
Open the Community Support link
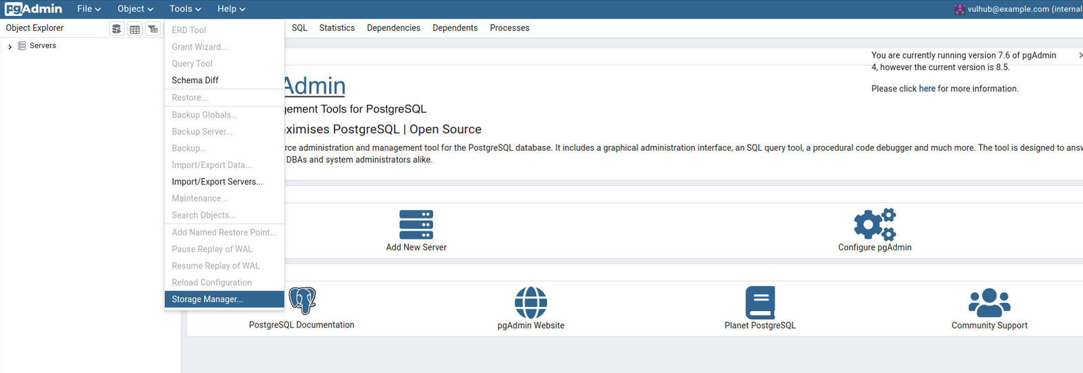pyautogui.click(x=989, y=326)
